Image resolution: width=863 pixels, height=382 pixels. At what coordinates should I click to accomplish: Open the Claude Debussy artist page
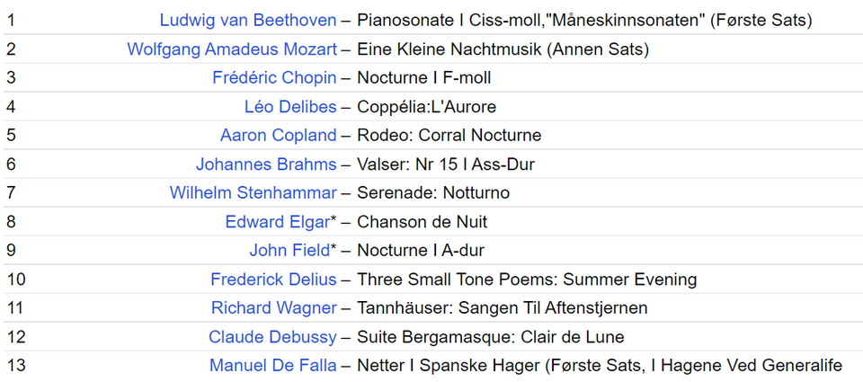pyautogui.click(x=272, y=336)
